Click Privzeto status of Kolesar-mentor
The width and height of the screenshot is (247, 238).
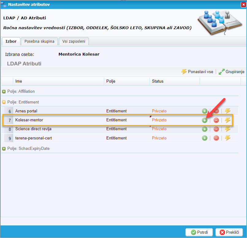pos(159,120)
